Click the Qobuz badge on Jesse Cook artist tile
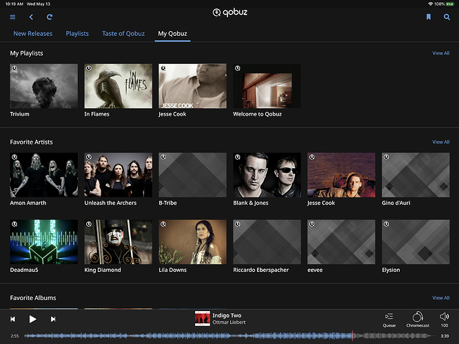 312,157
